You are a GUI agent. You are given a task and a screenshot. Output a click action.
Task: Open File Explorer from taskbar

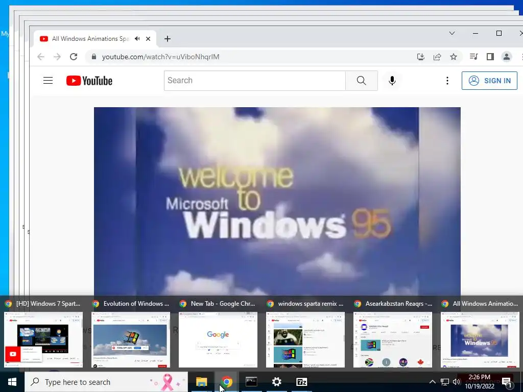coord(201,382)
